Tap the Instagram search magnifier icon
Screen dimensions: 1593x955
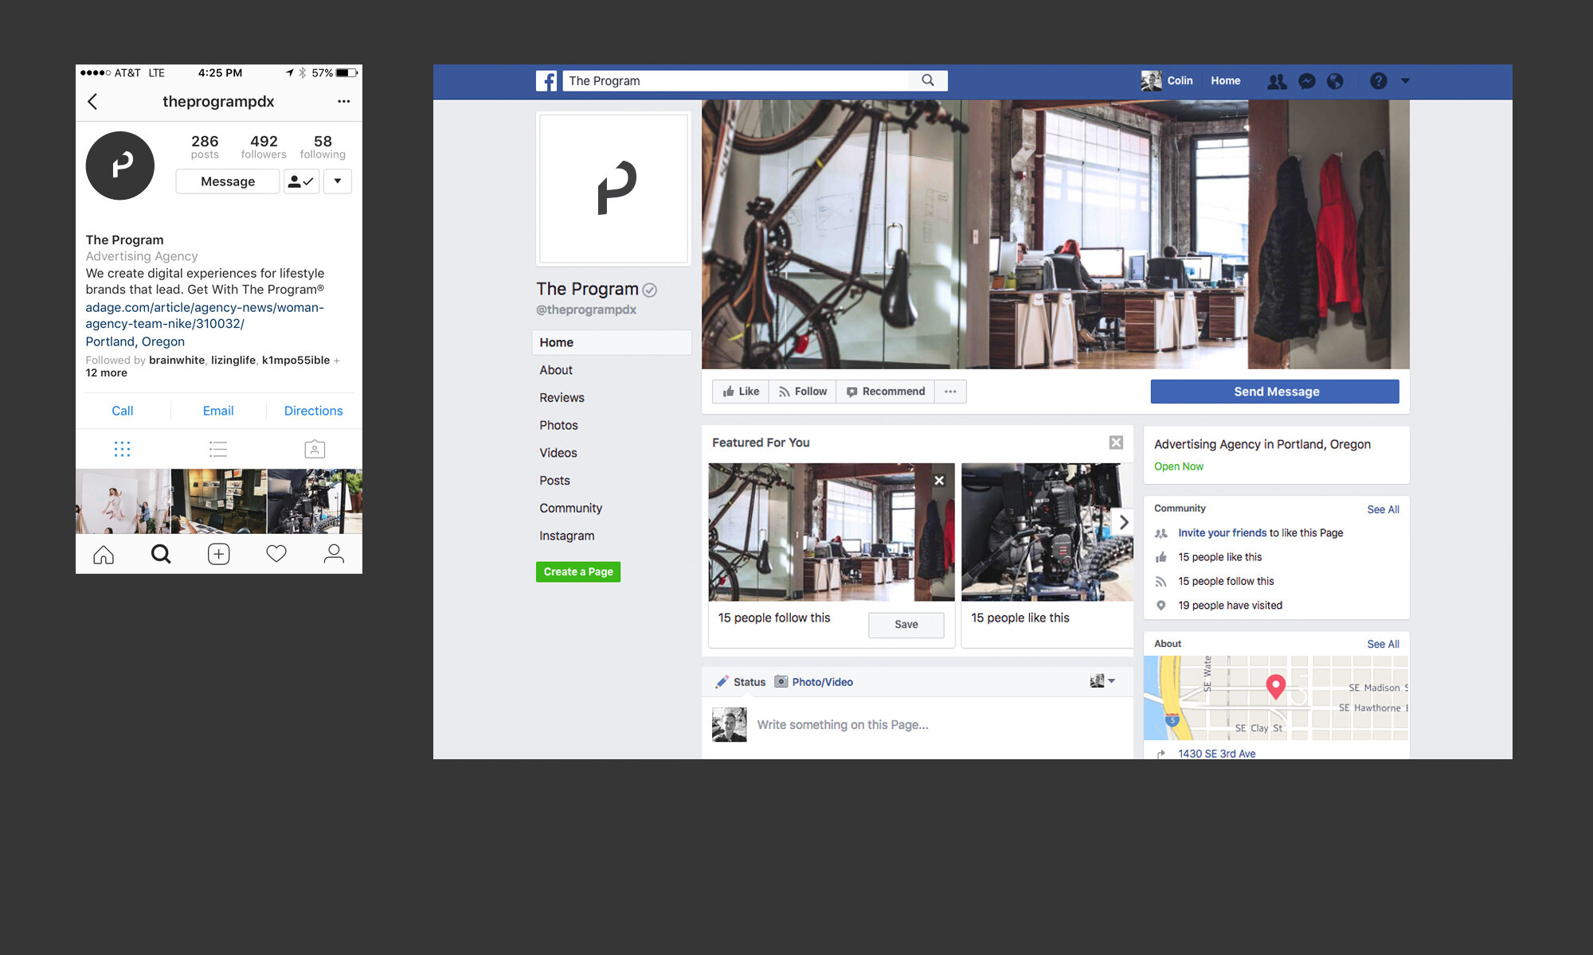point(161,554)
